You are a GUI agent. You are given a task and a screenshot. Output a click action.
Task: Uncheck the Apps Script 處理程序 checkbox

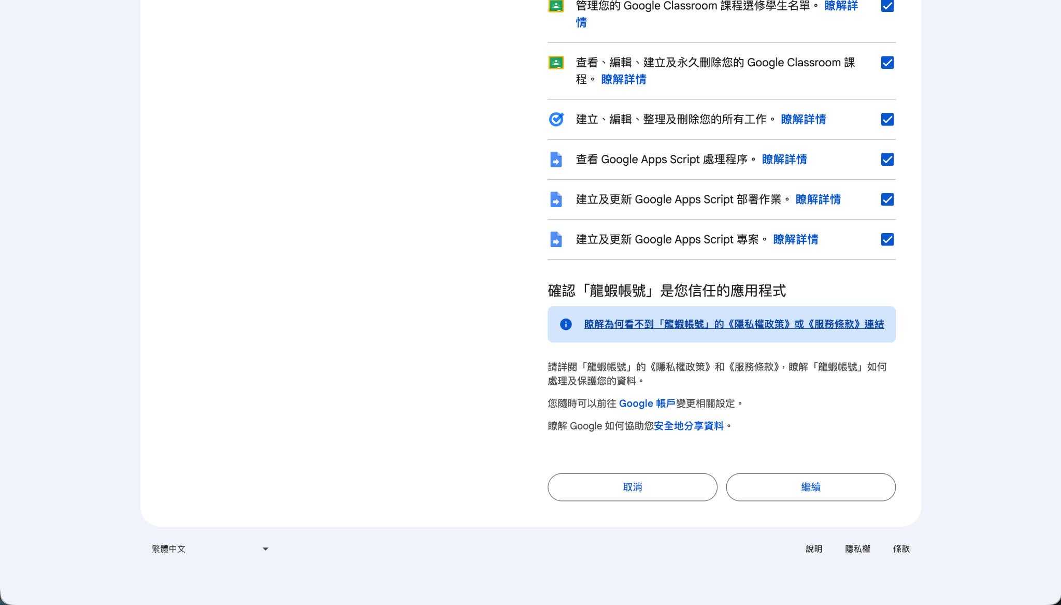[x=887, y=160]
